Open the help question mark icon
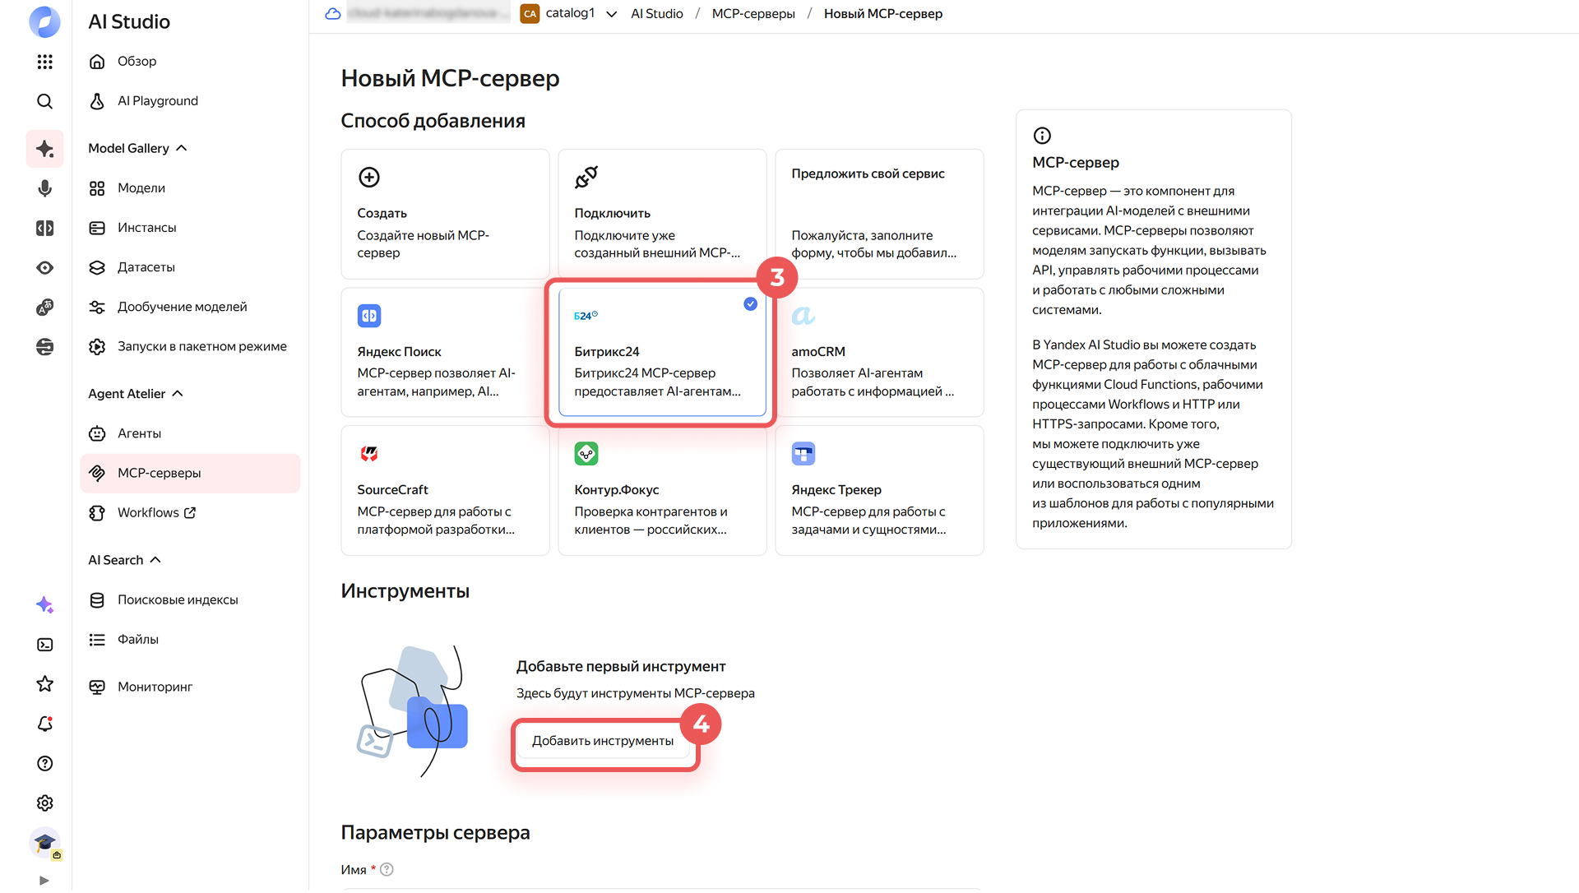The height and width of the screenshot is (893, 1579). [44, 764]
